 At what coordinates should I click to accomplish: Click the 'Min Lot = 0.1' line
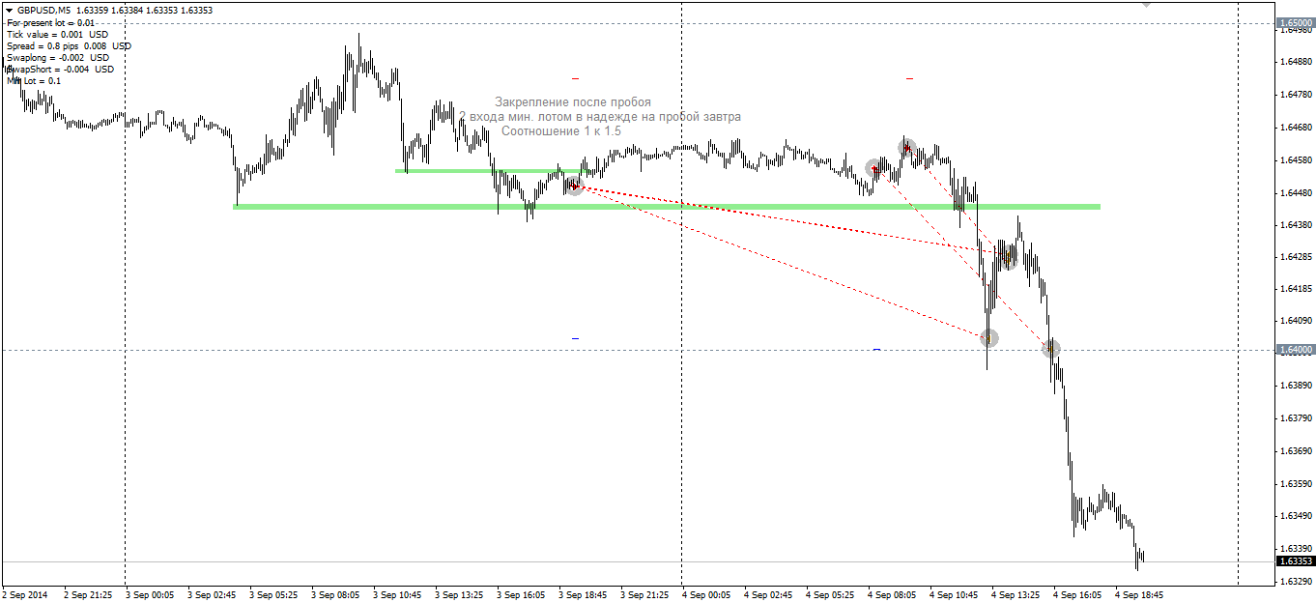pos(34,80)
